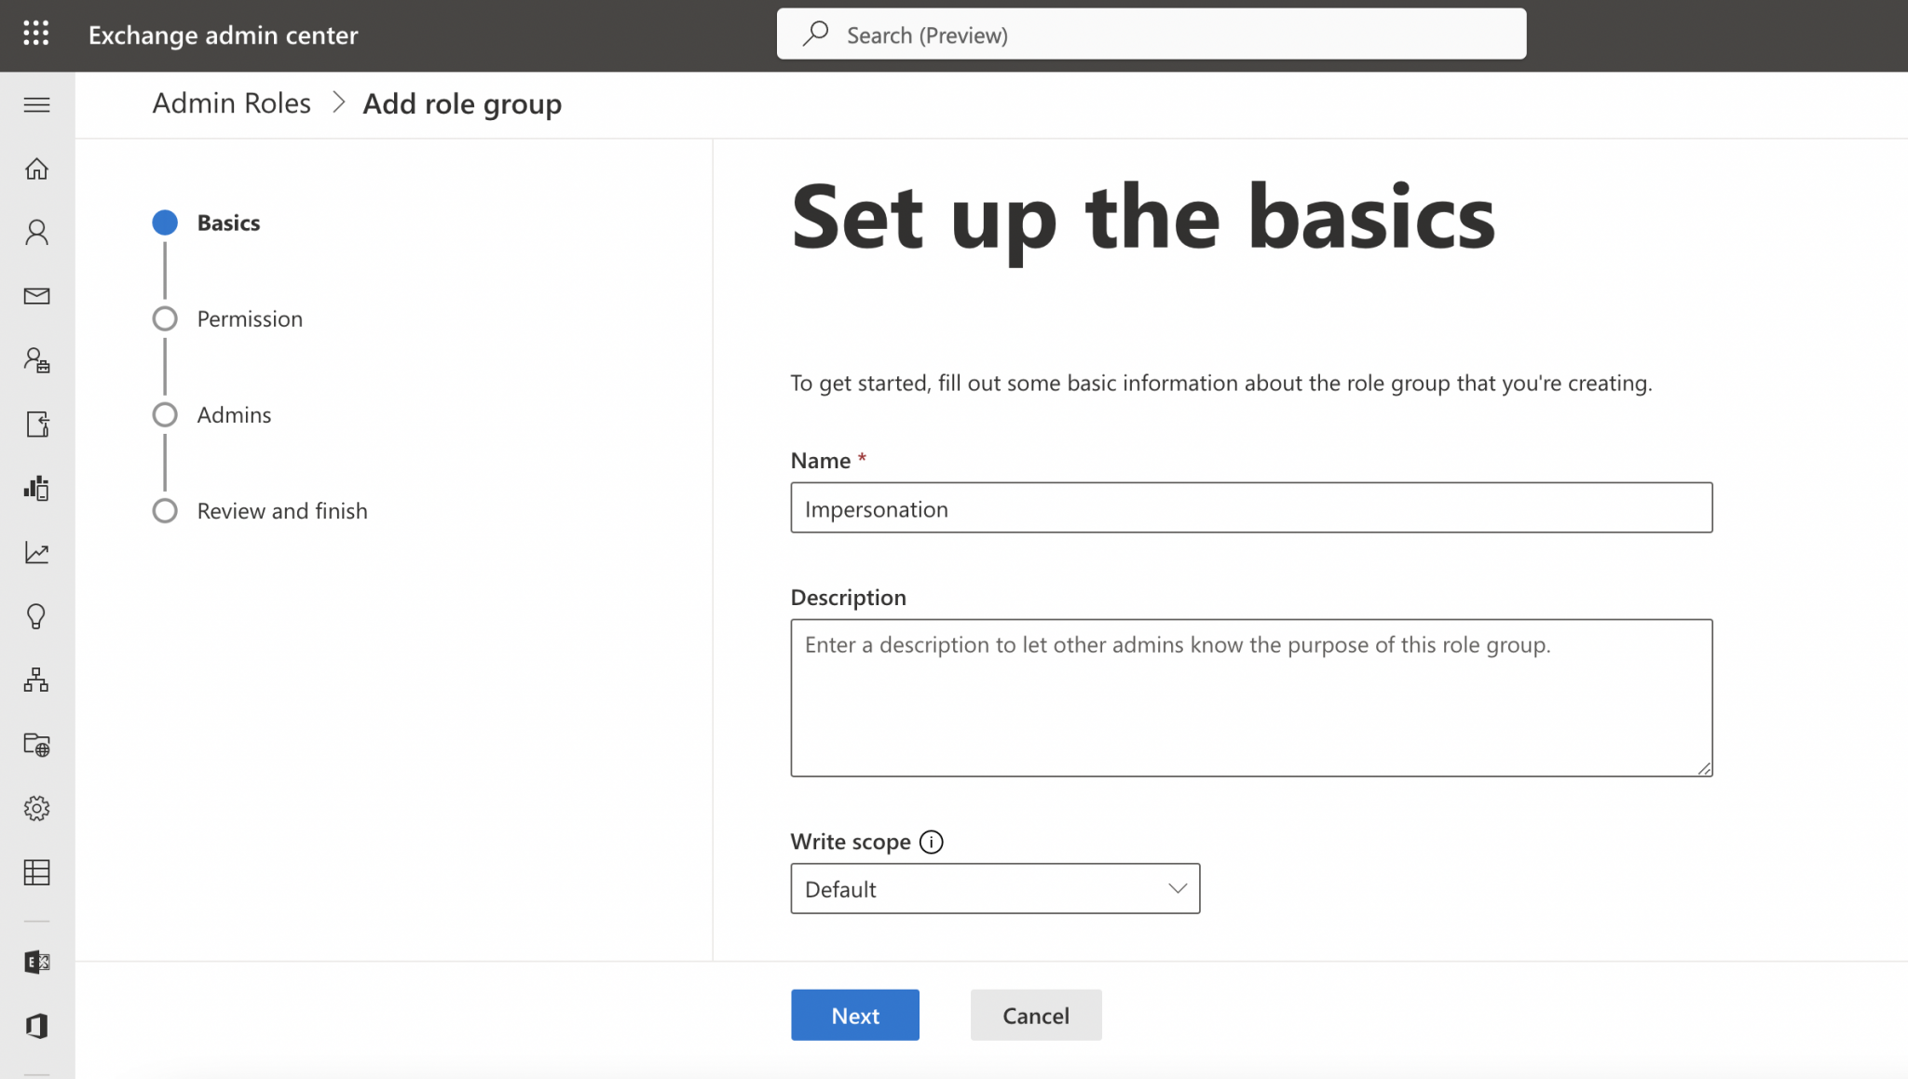Open the Organization hierarchy icon
This screenshot has height=1079, width=1908.
35,680
